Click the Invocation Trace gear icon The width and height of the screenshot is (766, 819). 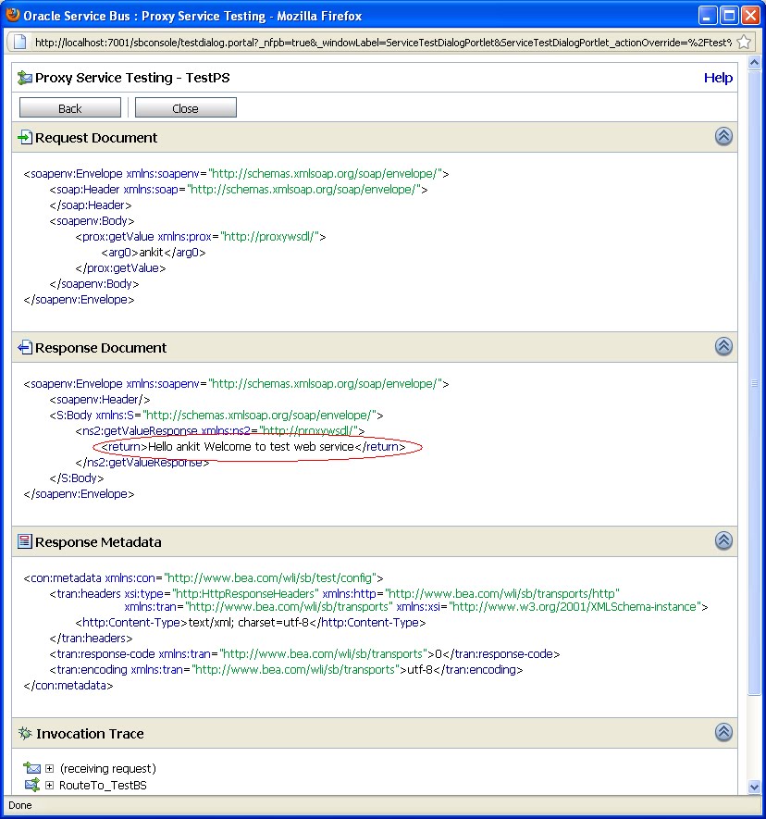tap(25, 733)
